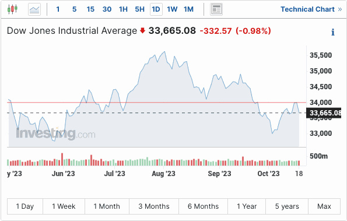
Task: Click the Jun '23 date label
Action: pyautogui.click(x=64, y=174)
